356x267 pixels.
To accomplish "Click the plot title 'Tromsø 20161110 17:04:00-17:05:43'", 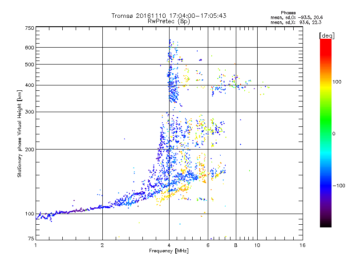I will pos(169,16).
